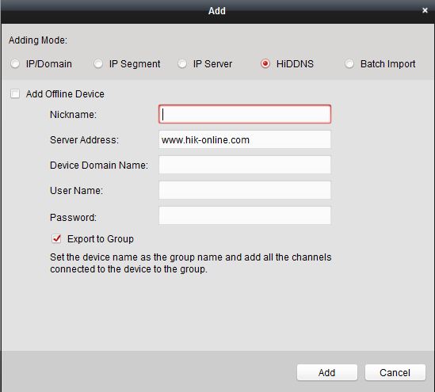Confirm with the Add button
The image size is (435, 392).
[x=326, y=372]
